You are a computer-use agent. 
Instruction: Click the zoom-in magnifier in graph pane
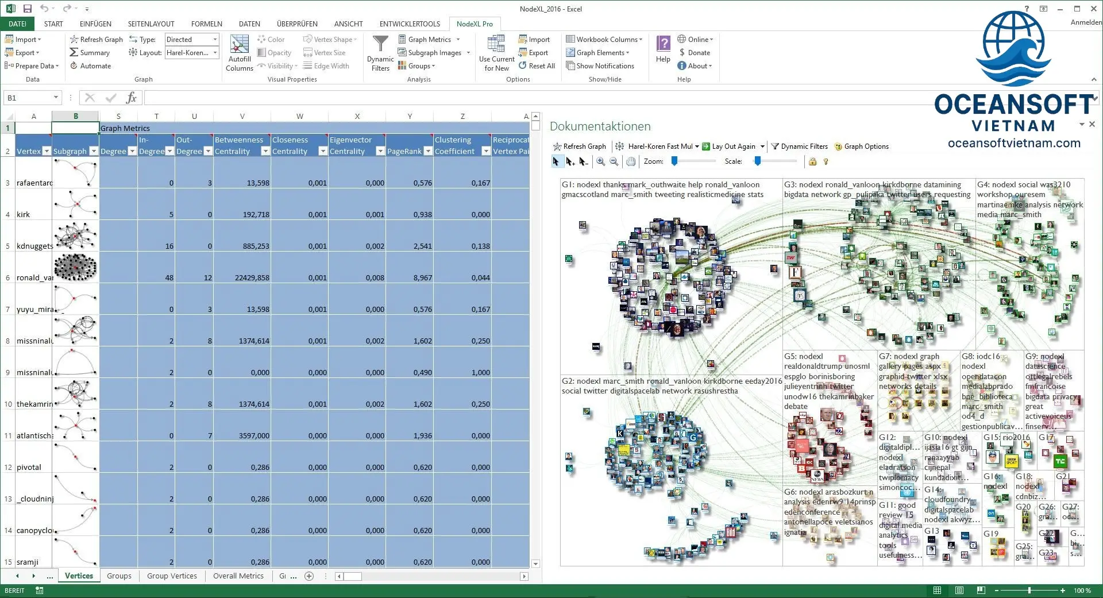[x=600, y=162]
